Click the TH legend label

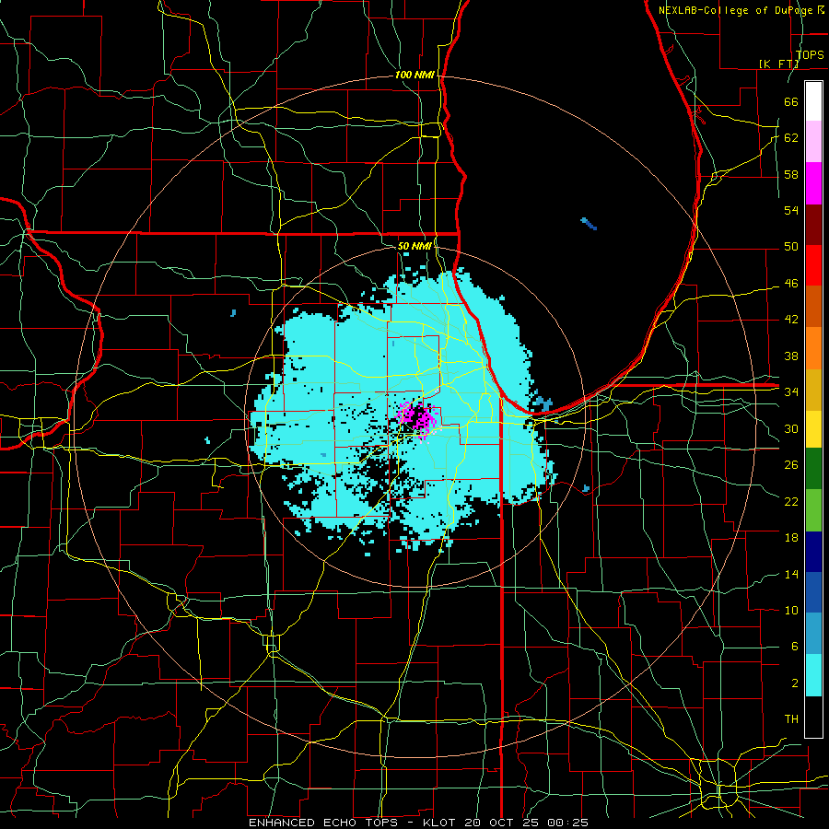coord(791,719)
